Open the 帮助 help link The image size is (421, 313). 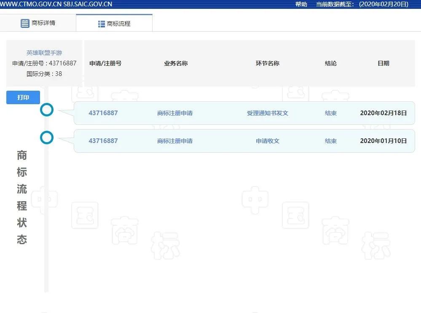tap(301, 4)
